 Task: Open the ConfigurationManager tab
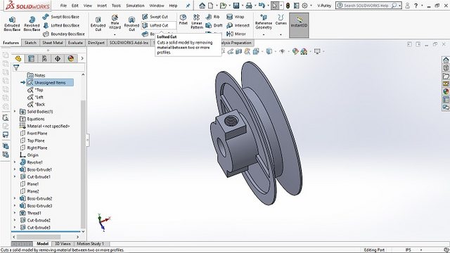(x=44, y=58)
